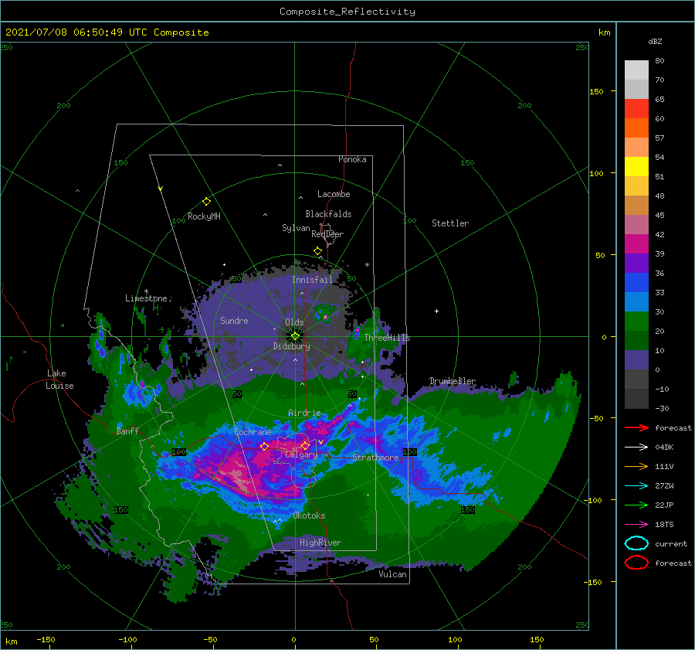695x650 pixels.
Task: Click the Cochrane town label
Action: (253, 432)
